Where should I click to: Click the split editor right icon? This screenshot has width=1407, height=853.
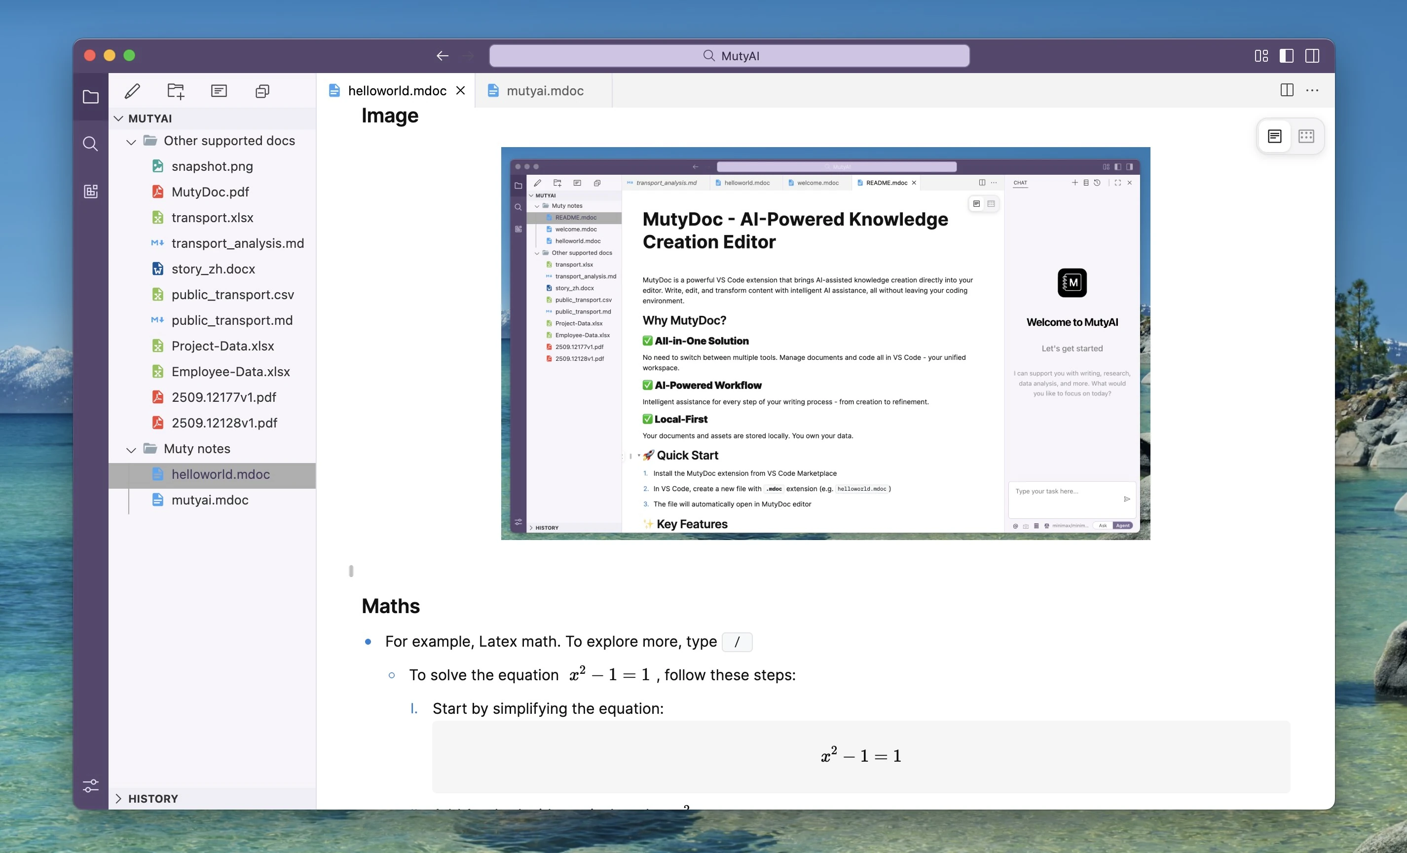(1287, 90)
